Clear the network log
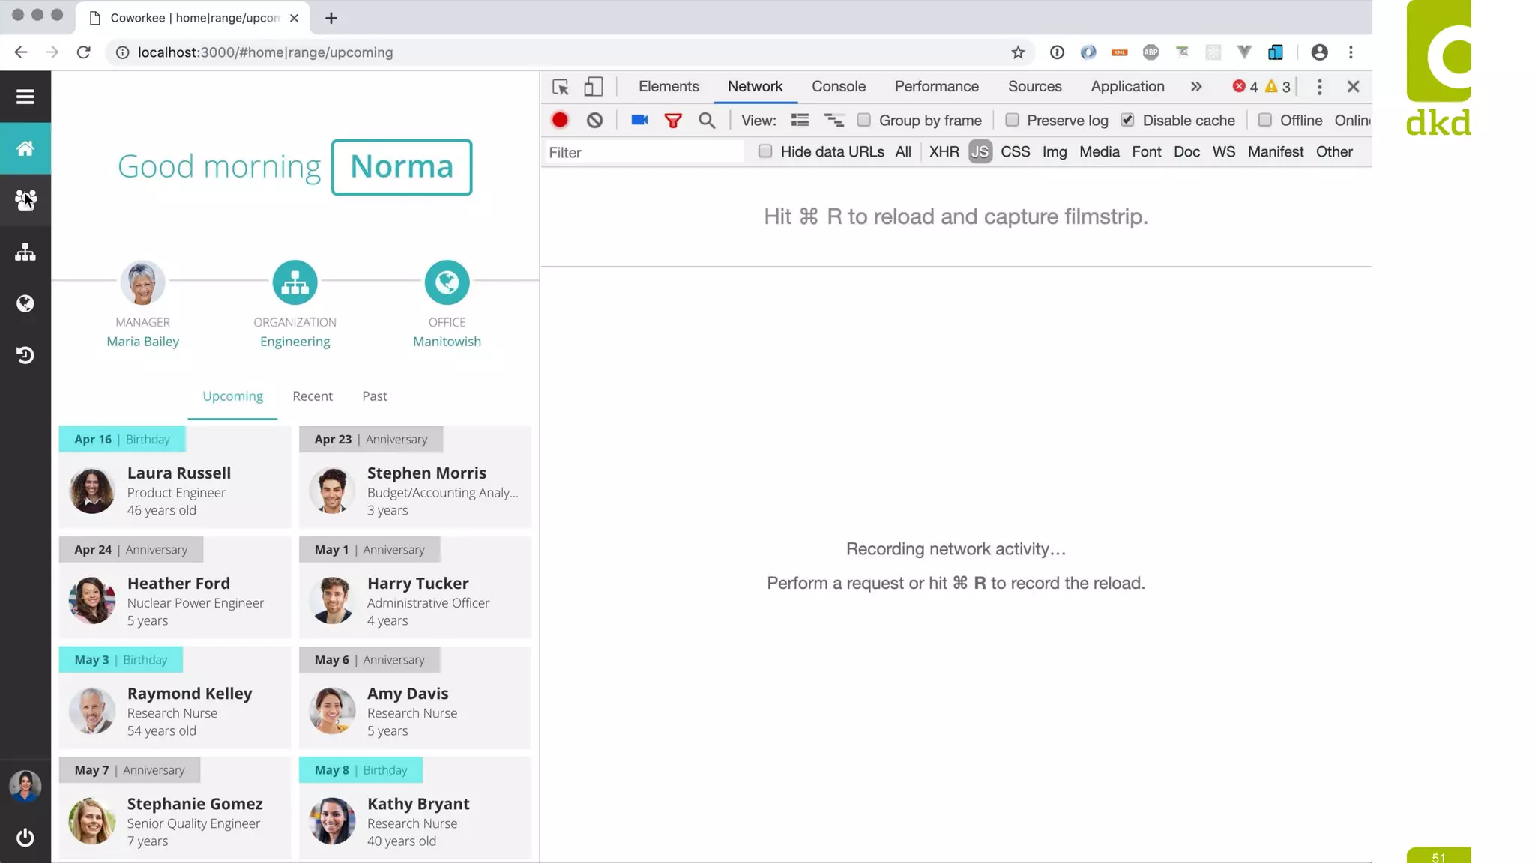 pos(594,120)
